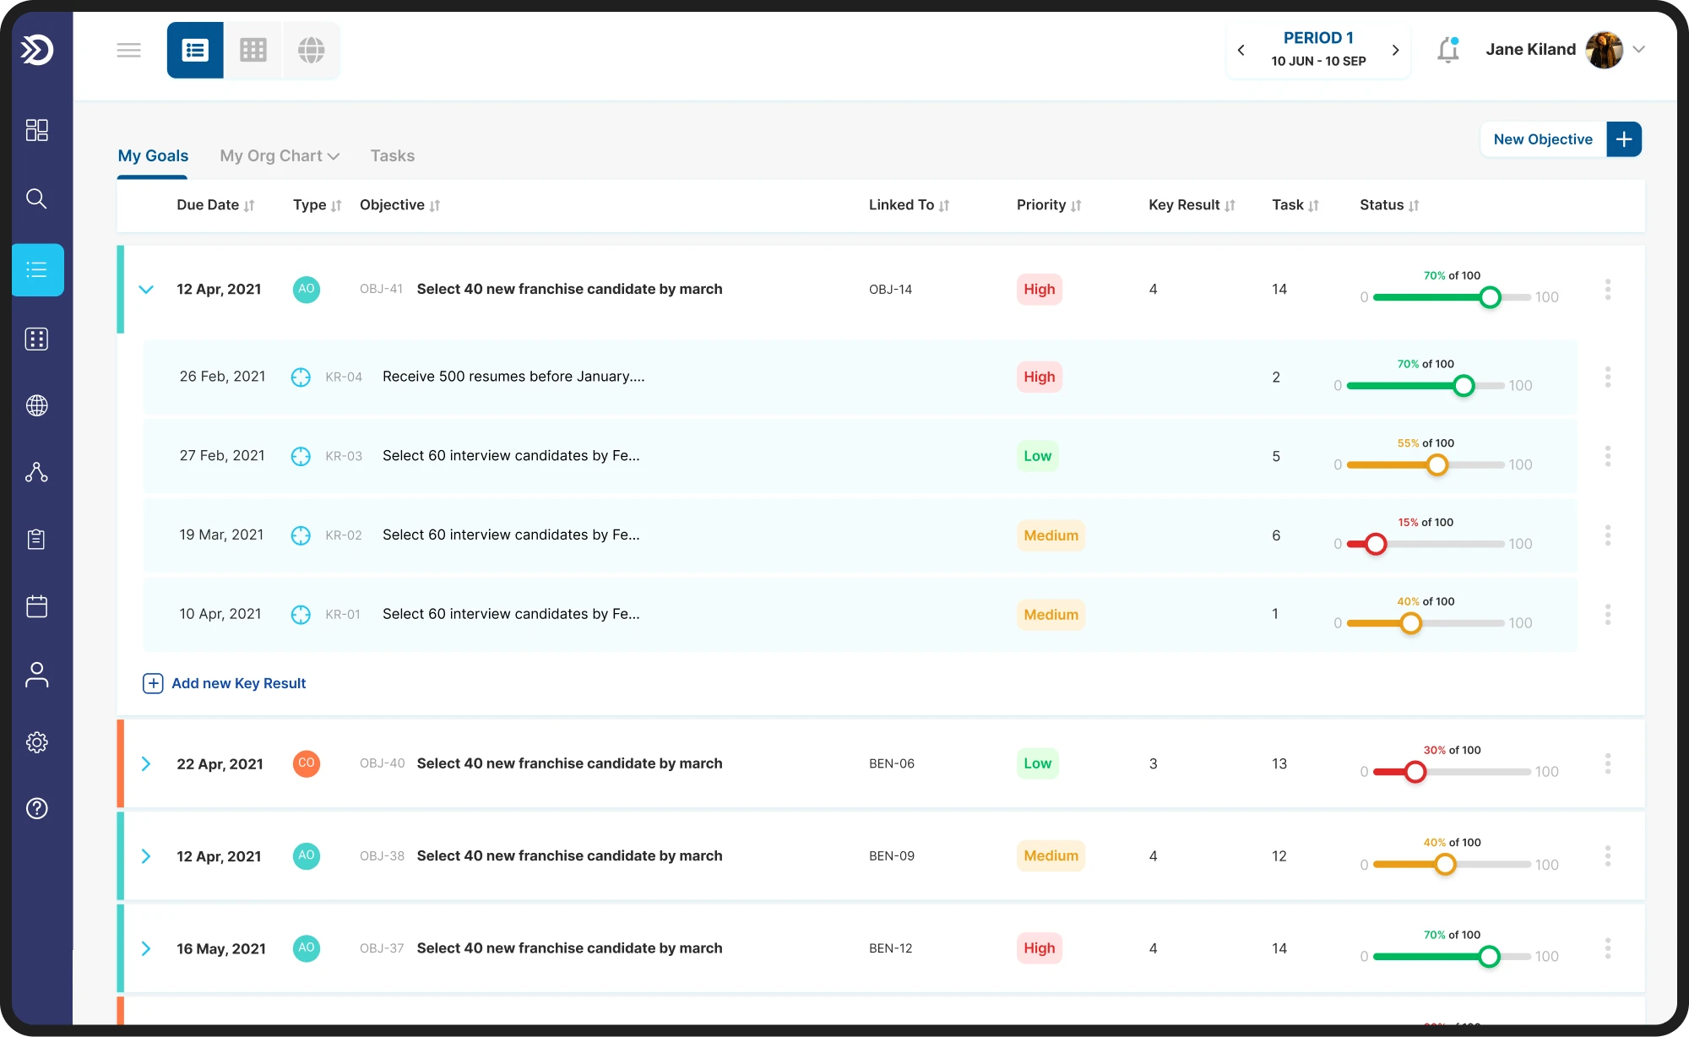This screenshot has height=1037, width=1689.
Task: Open more options for OBJ-37 row
Action: point(1608,949)
